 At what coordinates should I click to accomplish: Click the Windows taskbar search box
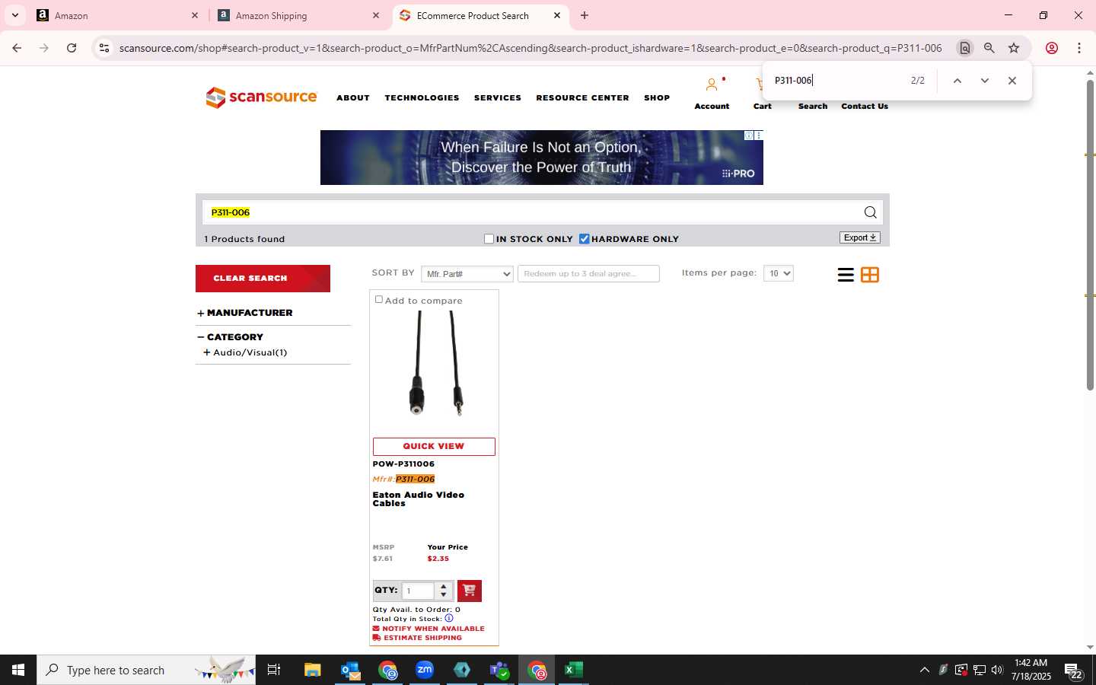coord(146,670)
